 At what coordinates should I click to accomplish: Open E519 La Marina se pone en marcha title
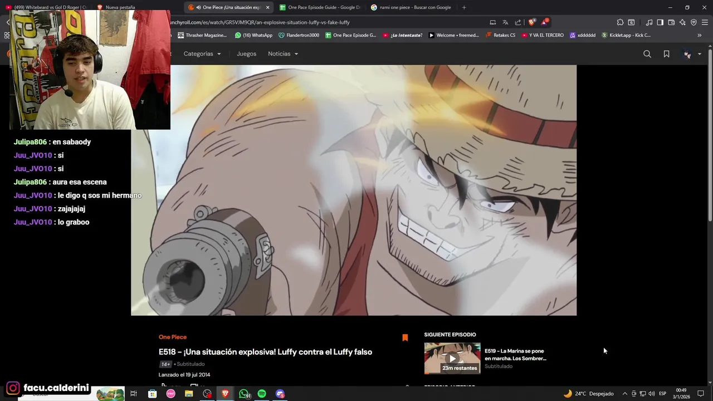click(515, 355)
